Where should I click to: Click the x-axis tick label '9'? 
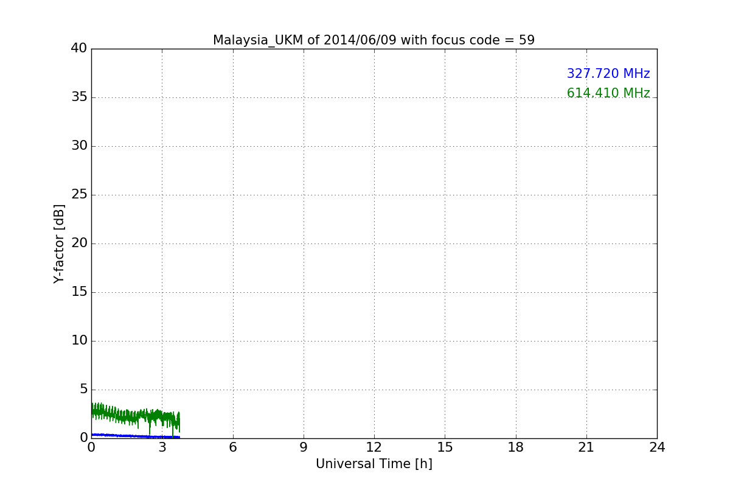coord(304,447)
